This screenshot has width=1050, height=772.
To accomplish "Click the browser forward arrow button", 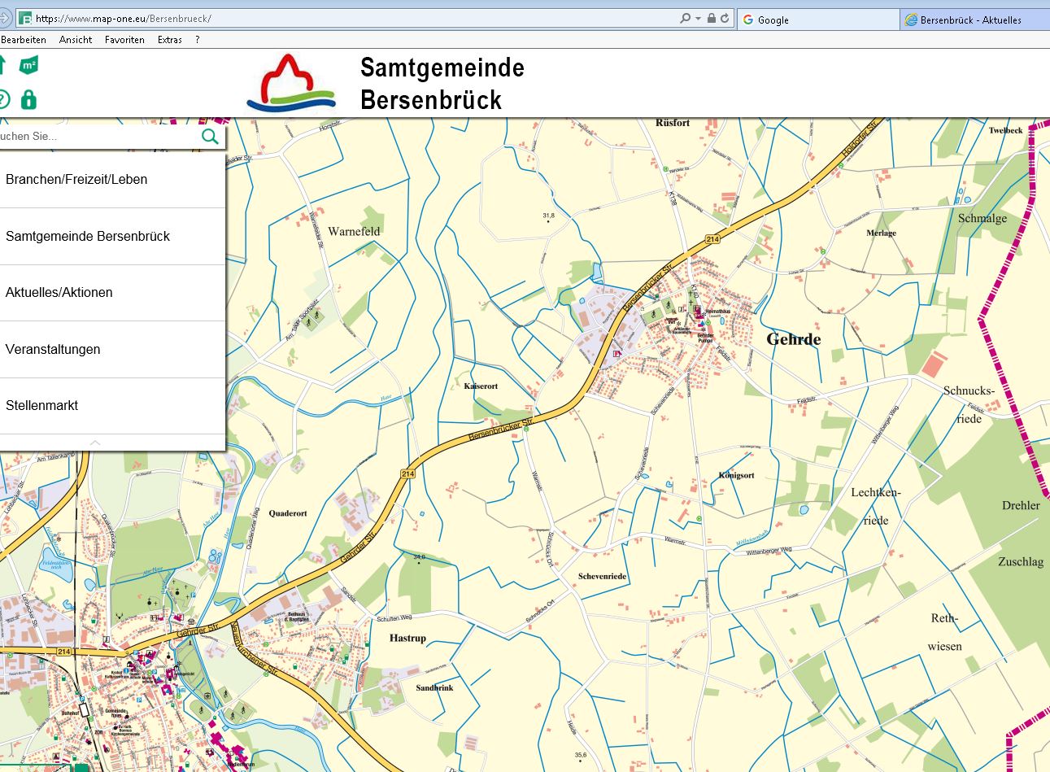I will [4, 18].
